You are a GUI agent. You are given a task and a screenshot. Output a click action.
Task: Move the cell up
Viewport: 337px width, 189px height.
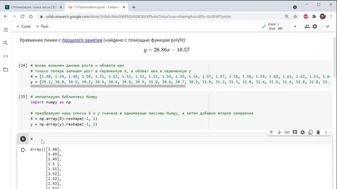[x=271, y=132]
